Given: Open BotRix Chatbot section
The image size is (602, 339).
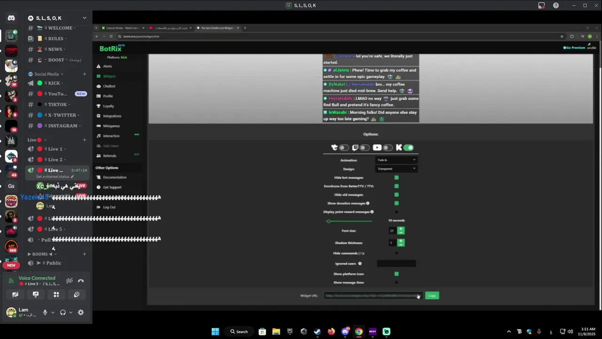Looking at the screenshot, I should [x=109, y=86].
